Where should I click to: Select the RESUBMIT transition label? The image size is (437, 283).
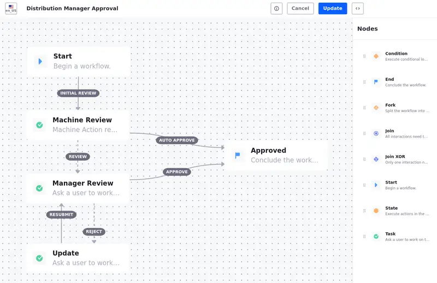click(x=61, y=215)
